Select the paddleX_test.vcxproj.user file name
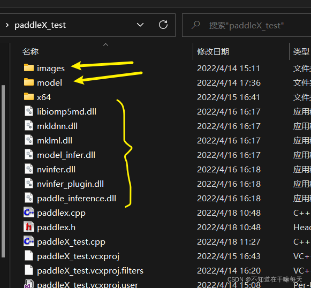Image resolution: width=311 pixels, height=288 pixels. click(87, 285)
